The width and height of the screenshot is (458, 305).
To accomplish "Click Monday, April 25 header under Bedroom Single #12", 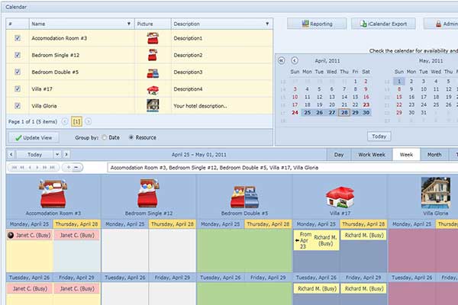I will (x=124, y=224).
